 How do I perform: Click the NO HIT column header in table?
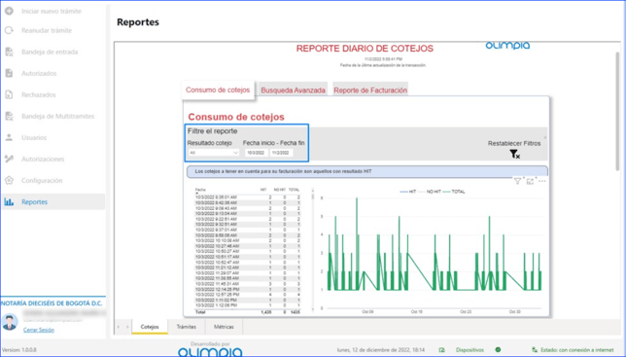point(281,190)
